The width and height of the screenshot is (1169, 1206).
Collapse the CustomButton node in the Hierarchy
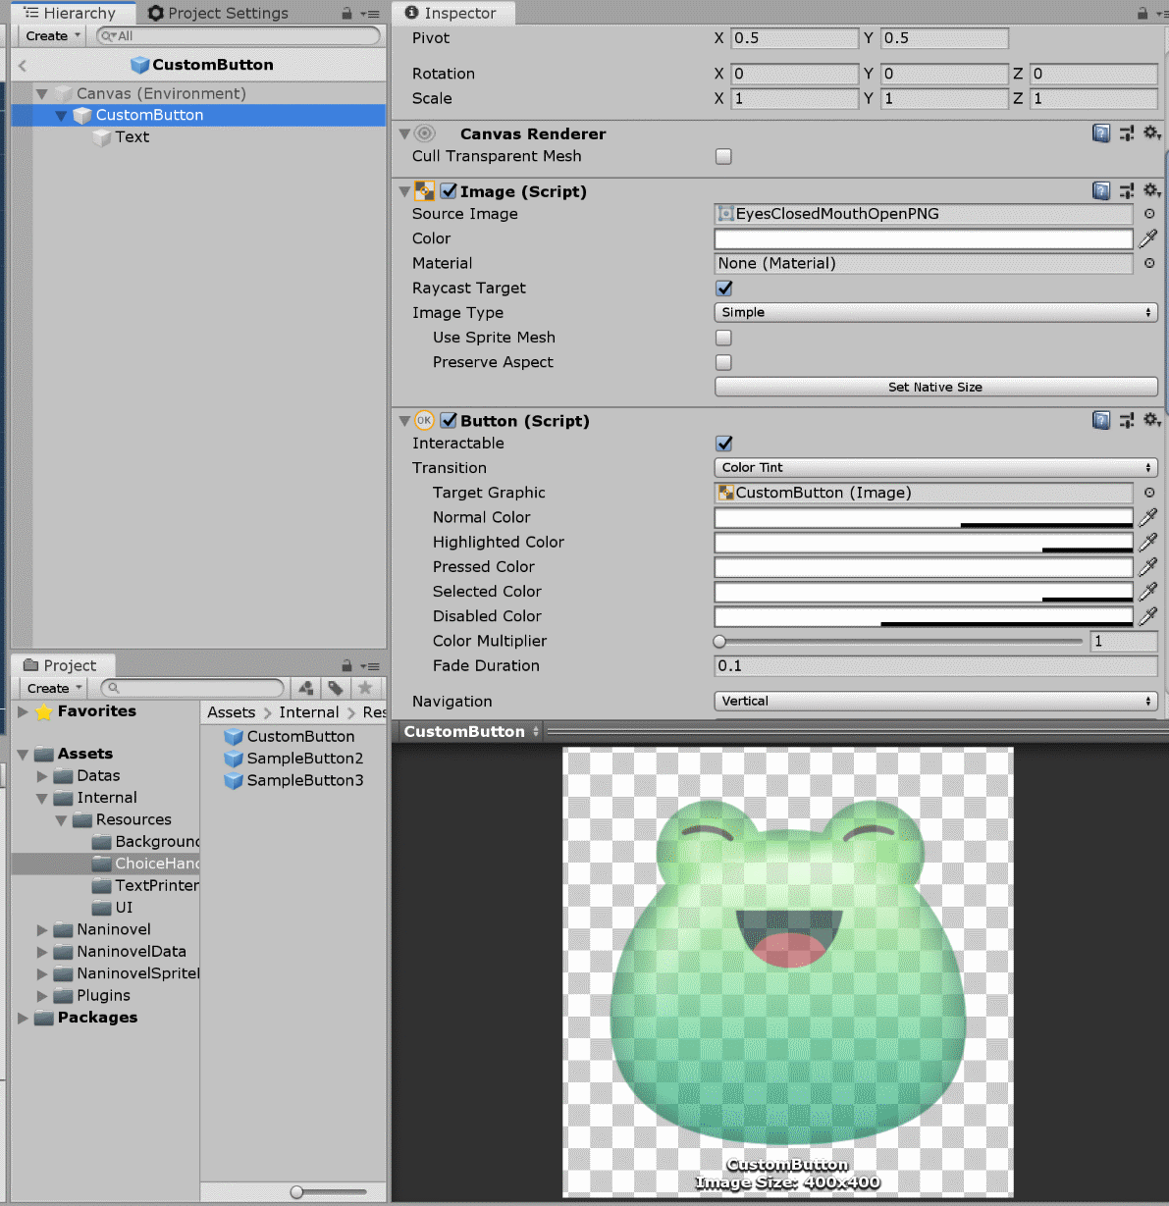click(61, 115)
